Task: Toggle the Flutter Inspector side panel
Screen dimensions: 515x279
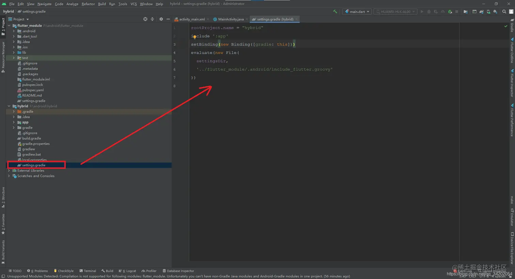Action: click(512, 83)
